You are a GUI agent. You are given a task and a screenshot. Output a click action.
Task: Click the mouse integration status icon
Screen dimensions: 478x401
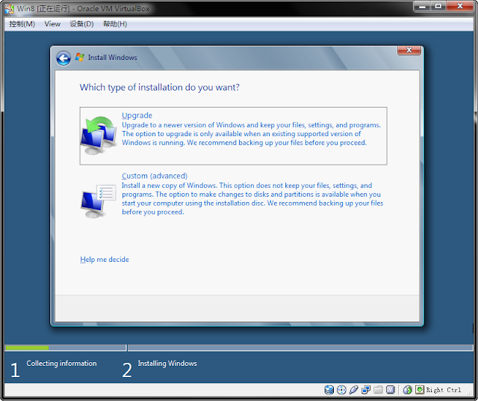(408, 390)
